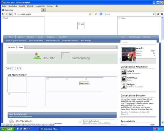Open the Google search engine dropdown
164x131 pixels.
101,14
